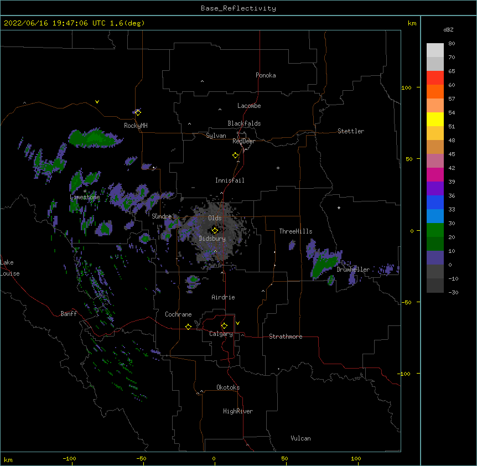The image size is (477, 466).
Task: Click the yellow diamond marker near RockyMH
Action: click(138, 113)
